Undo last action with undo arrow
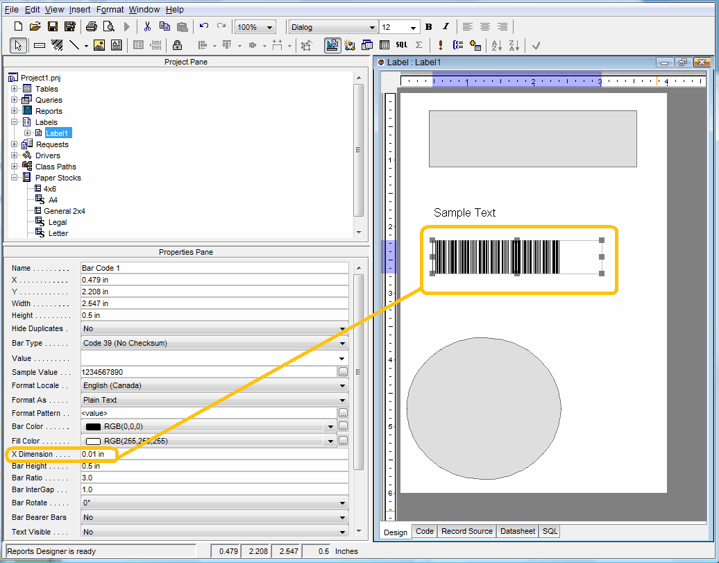Viewport: 719px width, 563px height. click(x=204, y=26)
